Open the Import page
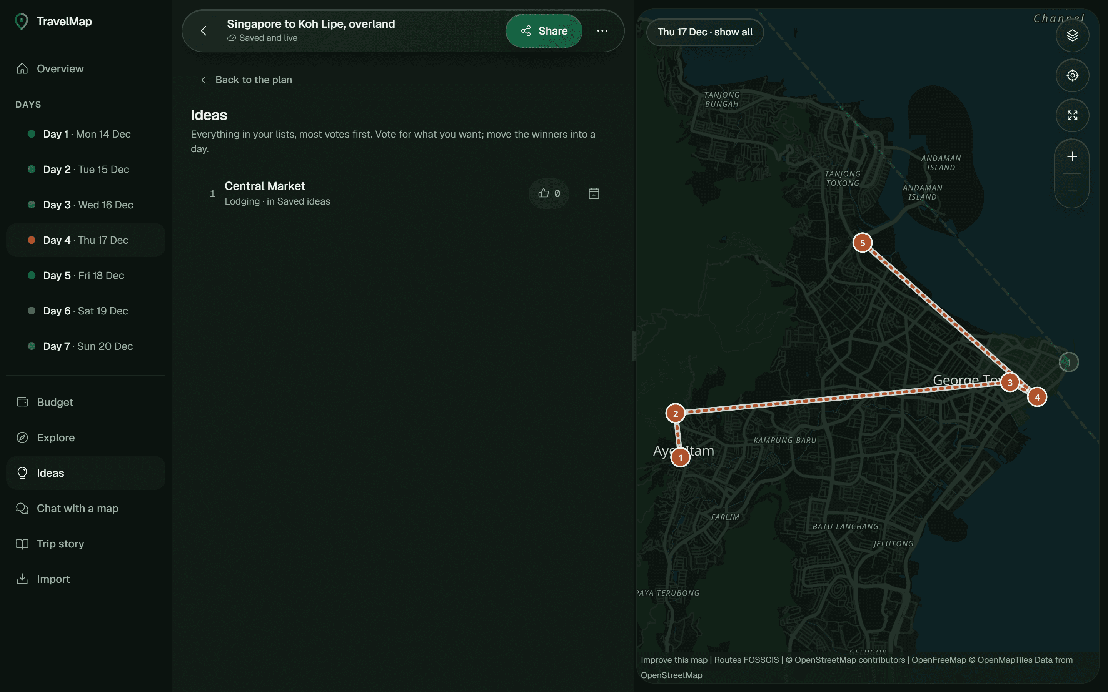This screenshot has height=692, width=1108. click(86, 579)
